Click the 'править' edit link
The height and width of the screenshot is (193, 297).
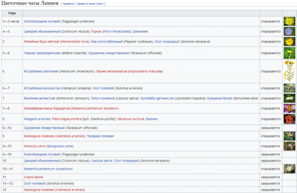pyautogui.click(x=68, y=4)
